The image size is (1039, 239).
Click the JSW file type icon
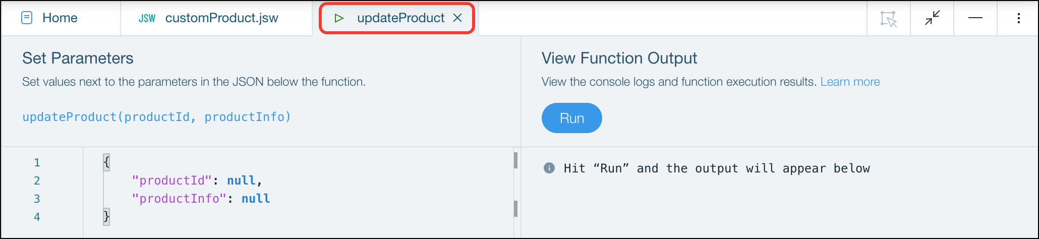(x=147, y=19)
